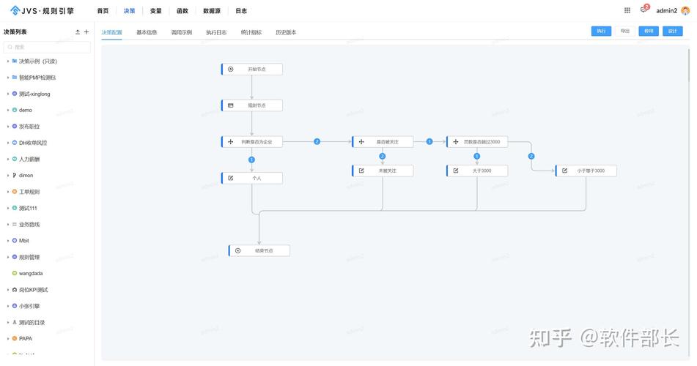
Task: Select the 规则节点 rule node
Action: (252, 105)
